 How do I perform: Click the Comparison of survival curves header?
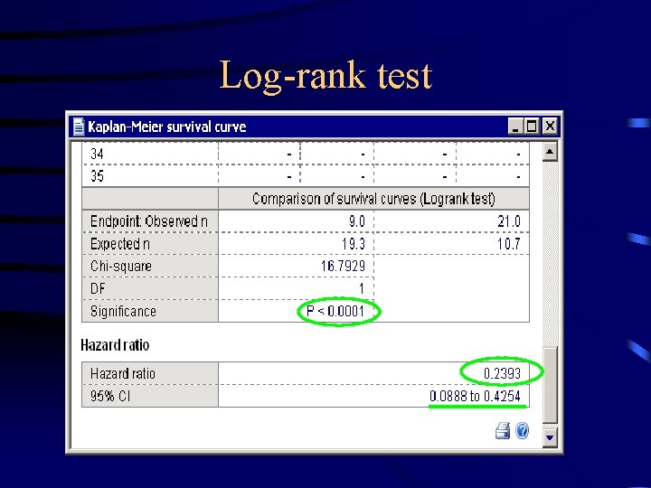(x=373, y=199)
